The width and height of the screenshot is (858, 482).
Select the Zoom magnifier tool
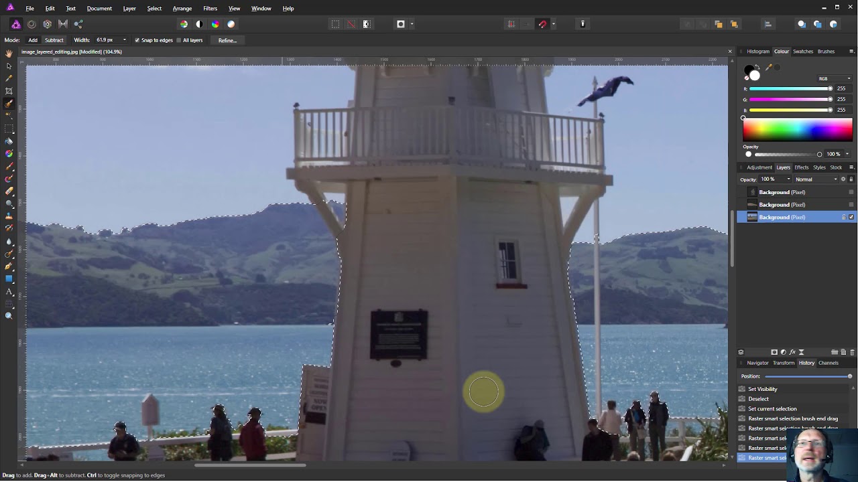[9, 316]
